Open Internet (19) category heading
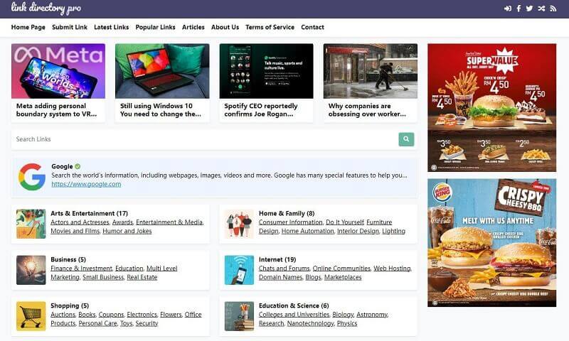This screenshot has width=569, height=341. (x=277, y=259)
